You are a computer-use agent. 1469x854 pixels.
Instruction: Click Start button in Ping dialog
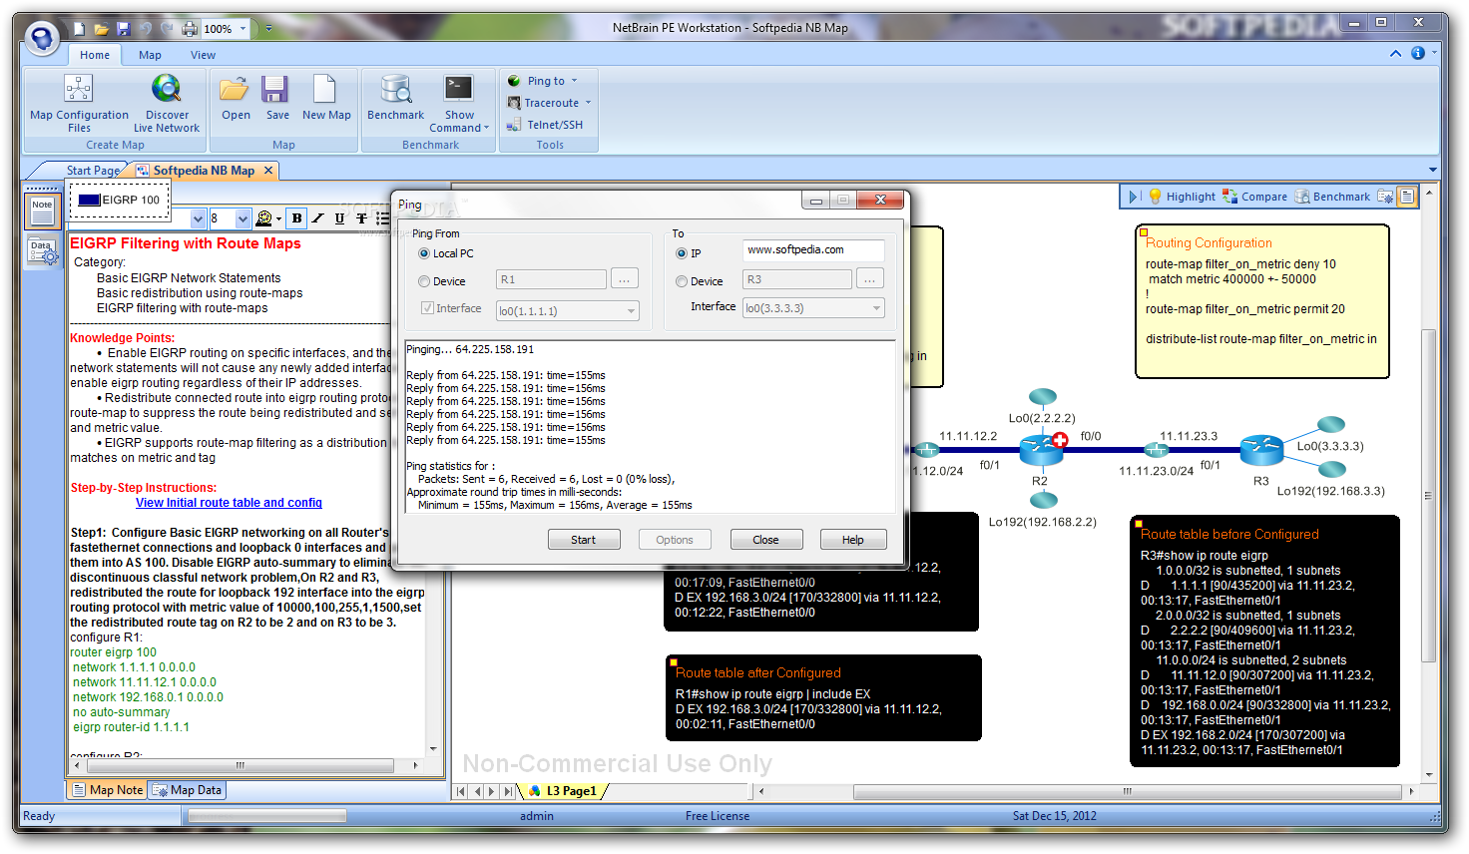click(583, 540)
